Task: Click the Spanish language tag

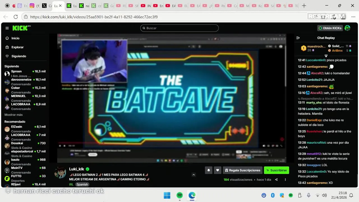Action: coord(82,184)
